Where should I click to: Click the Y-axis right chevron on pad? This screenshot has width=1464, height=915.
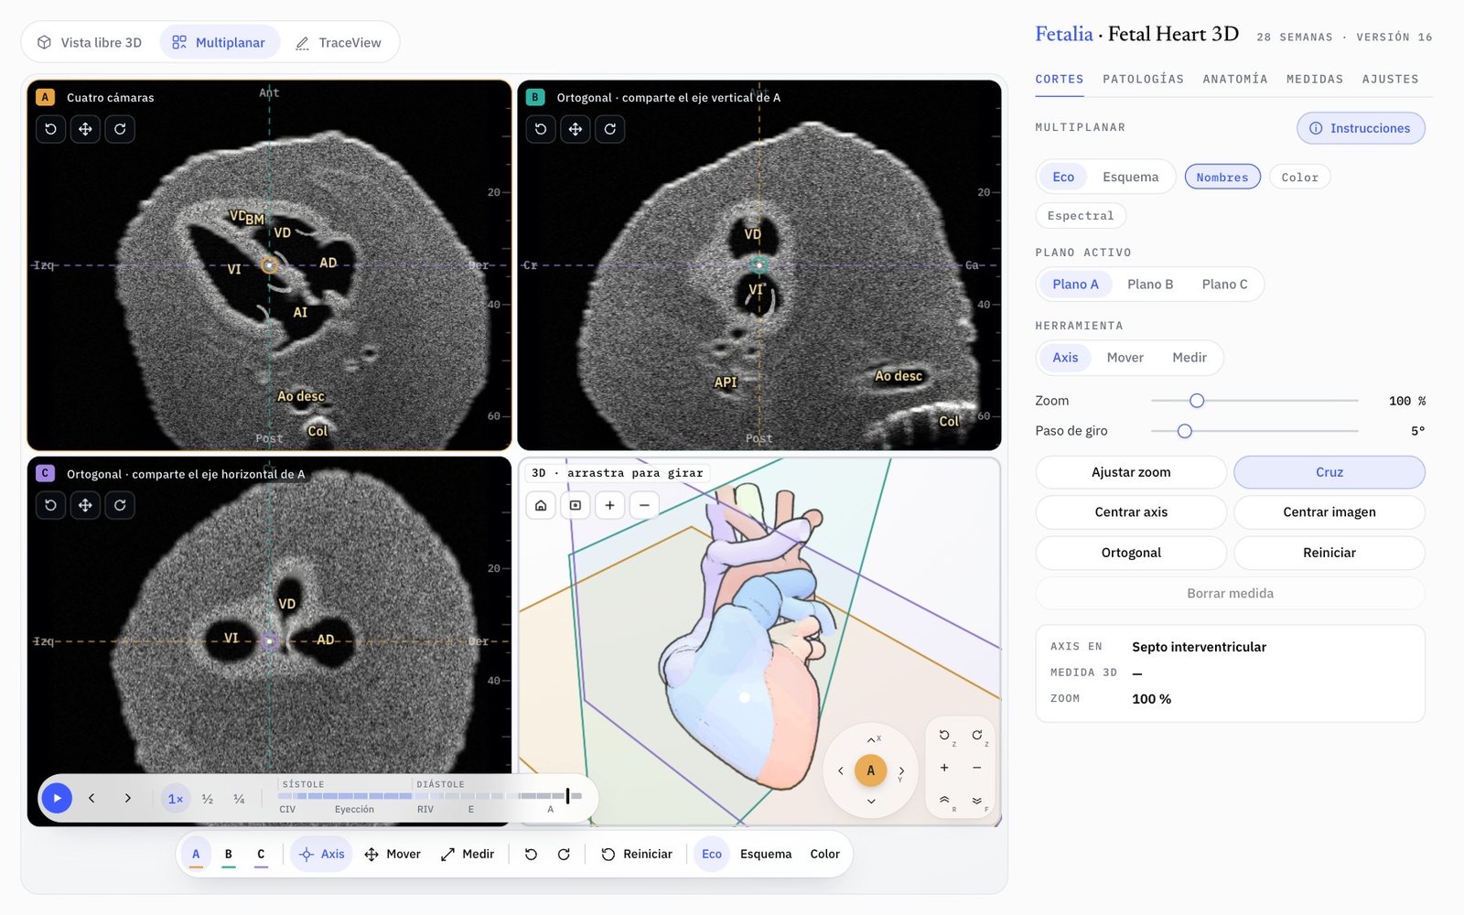point(901,770)
